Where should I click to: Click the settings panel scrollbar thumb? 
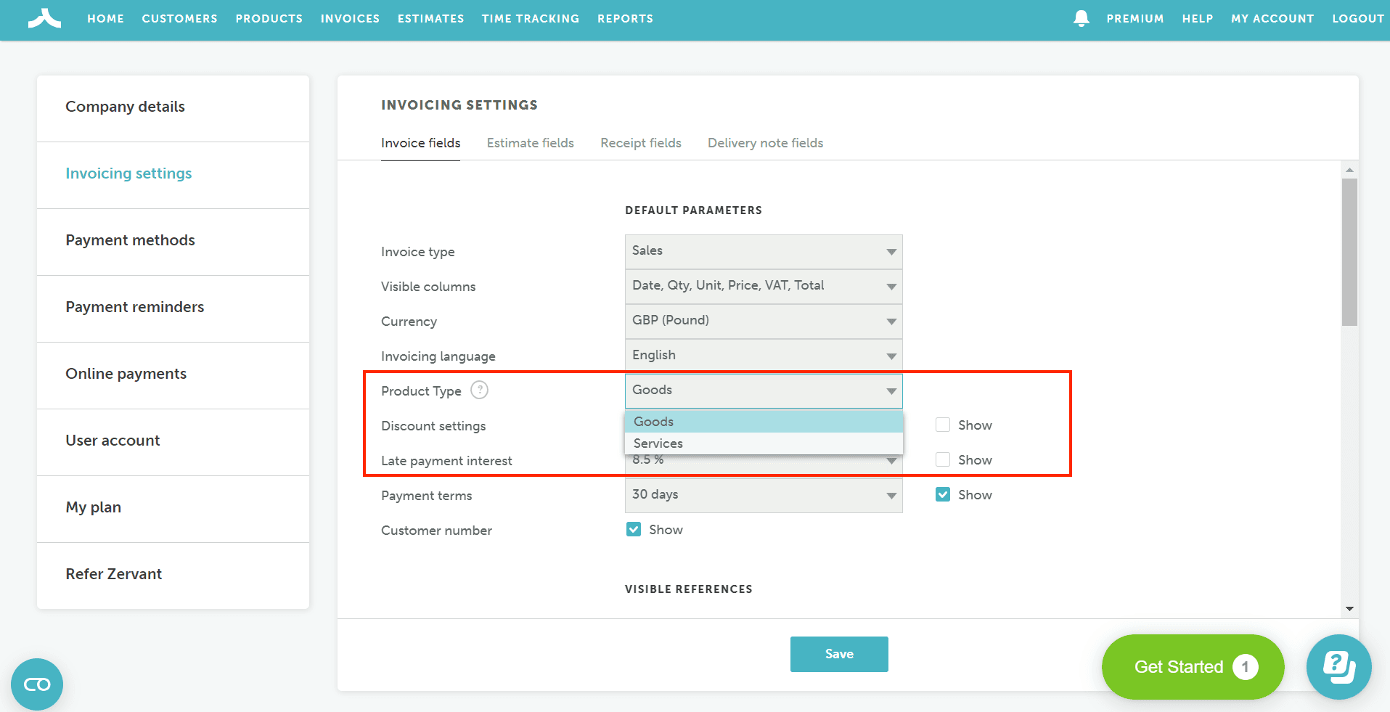[1349, 252]
